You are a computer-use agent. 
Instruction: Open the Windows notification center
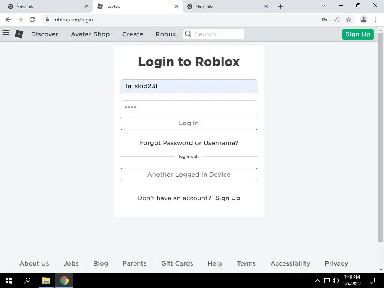click(372, 280)
